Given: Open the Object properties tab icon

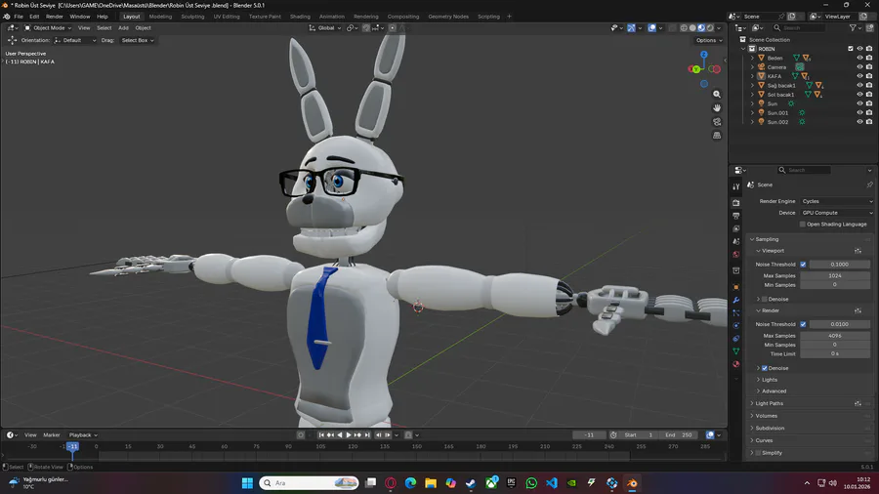Looking at the screenshot, I should pos(736,287).
